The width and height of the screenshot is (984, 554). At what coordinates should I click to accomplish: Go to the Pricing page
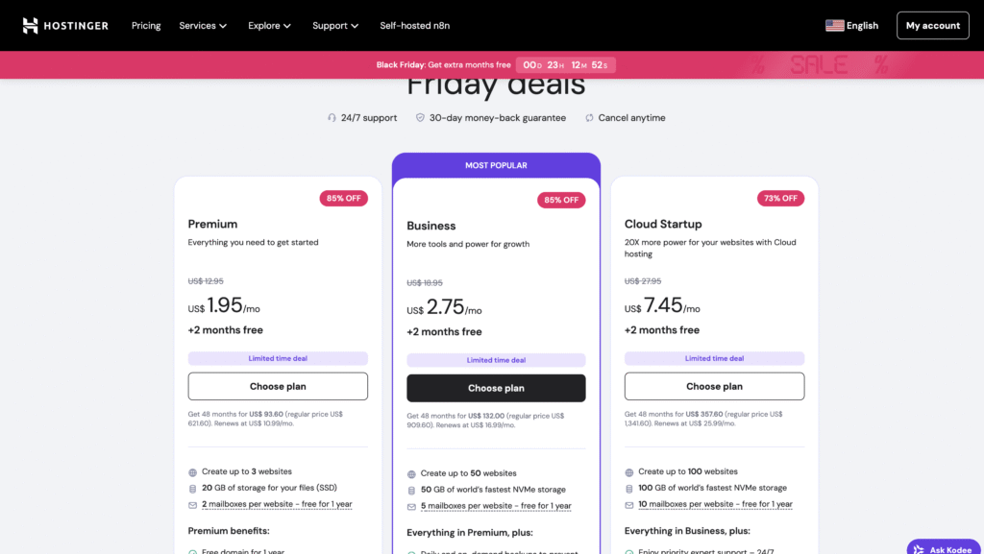(x=146, y=26)
